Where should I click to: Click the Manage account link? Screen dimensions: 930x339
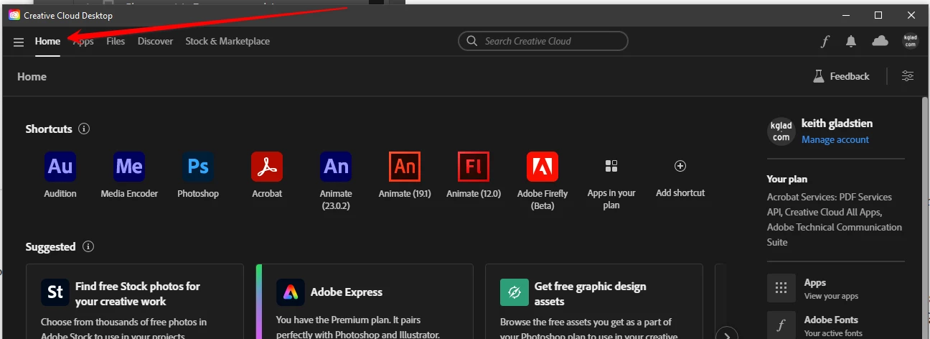point(835,139)
